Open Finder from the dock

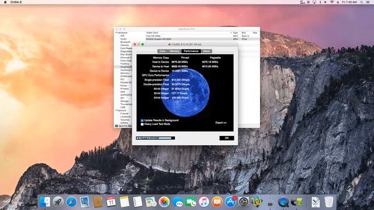tap(45, 202)
